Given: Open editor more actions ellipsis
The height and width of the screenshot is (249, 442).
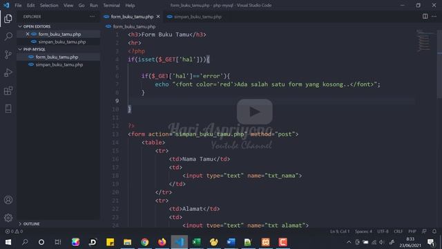Looking at the screenshot, I should (434, 17).
